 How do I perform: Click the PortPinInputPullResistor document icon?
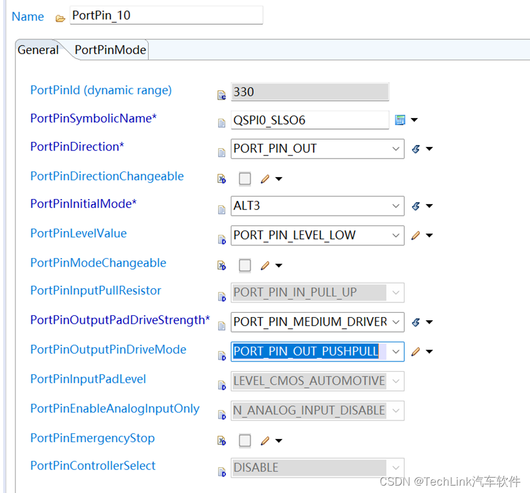coord(222,297)
